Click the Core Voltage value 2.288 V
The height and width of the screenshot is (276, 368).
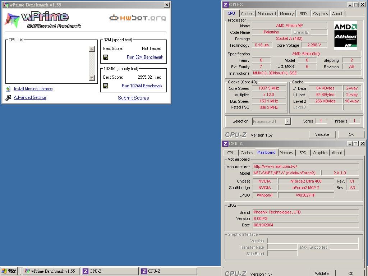[314, 45]
